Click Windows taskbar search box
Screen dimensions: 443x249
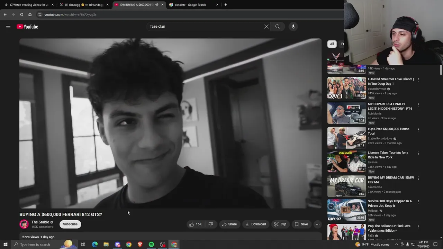(x=44, y=245)
